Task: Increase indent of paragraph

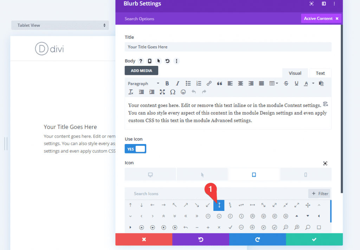Action: coord(152,92)
